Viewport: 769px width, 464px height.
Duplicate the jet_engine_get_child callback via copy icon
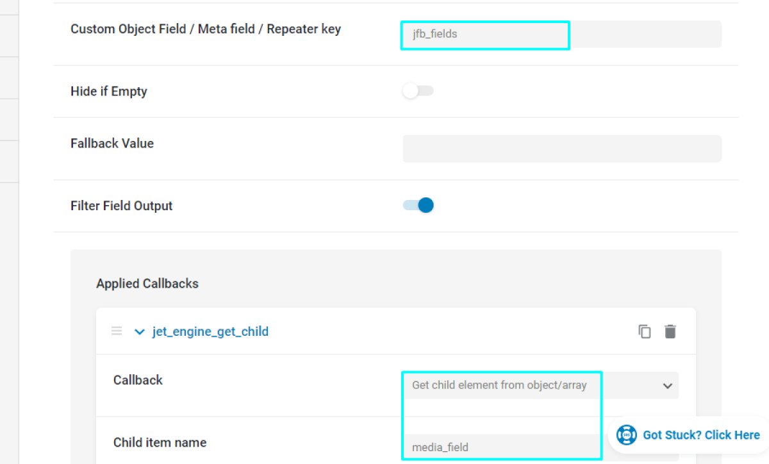pyautogui.click(x=645, y=331)
